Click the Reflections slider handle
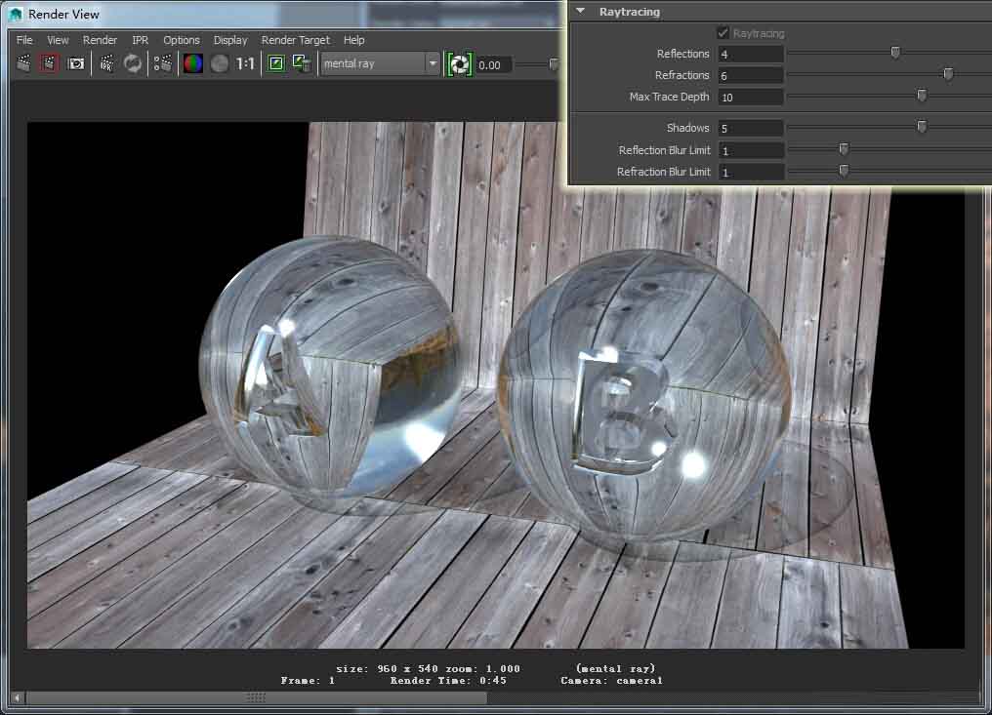The height and width of the screenshot is (715, 992). coord(895,53)
